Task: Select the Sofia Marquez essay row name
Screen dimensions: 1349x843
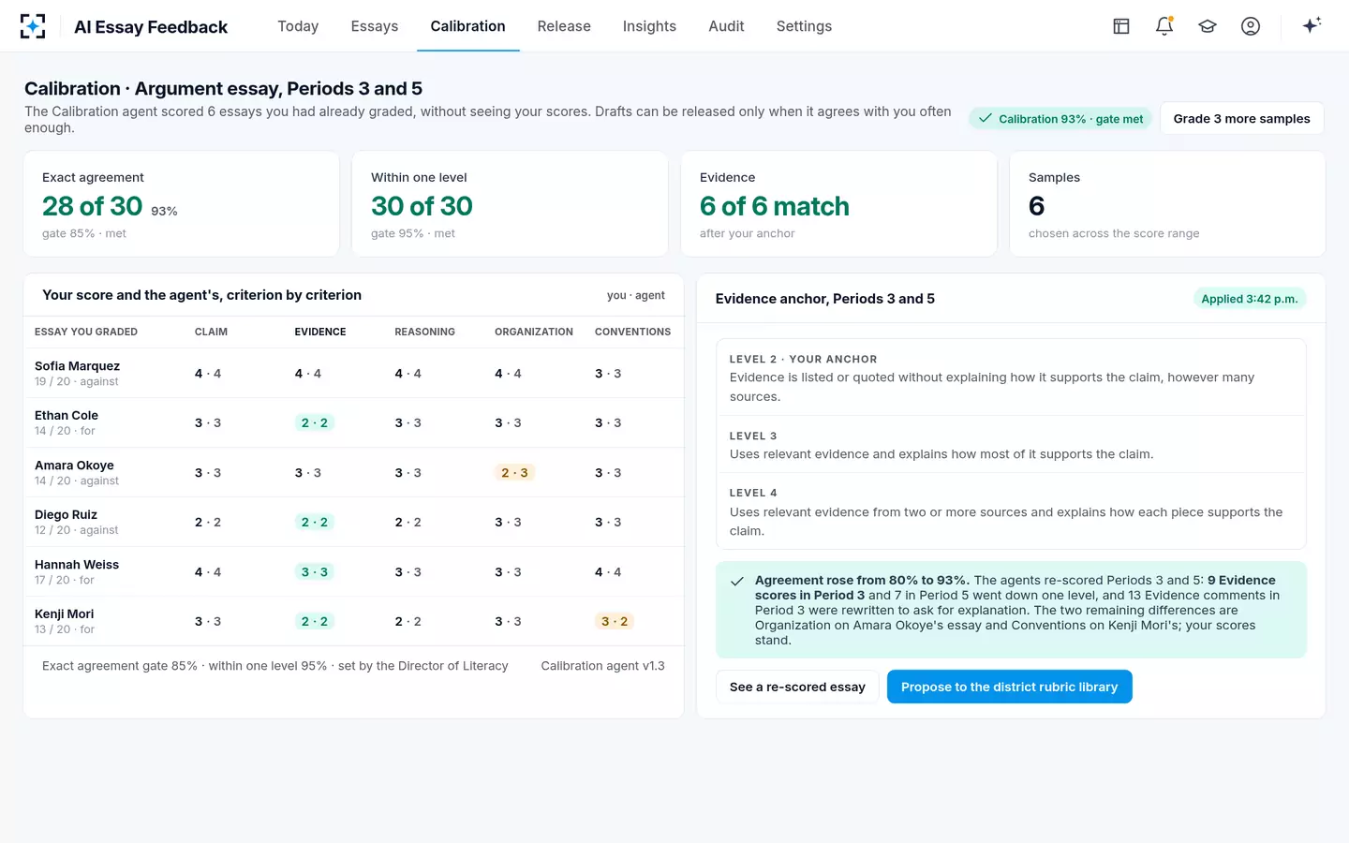Action: (77, 366)
